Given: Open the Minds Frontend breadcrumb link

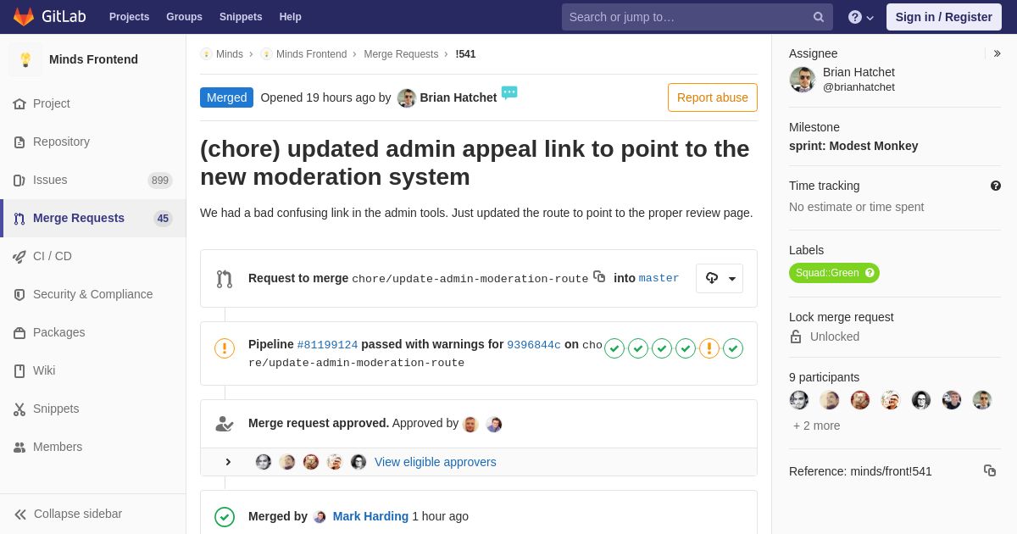Looking at the screenshot, I should [x=311, y=54].
